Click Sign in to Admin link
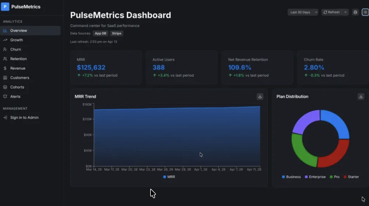 point(30,117)
